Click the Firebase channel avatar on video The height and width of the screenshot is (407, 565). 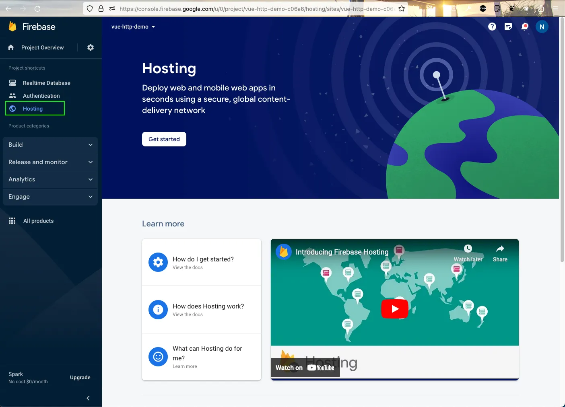click(x=284, y=252)
